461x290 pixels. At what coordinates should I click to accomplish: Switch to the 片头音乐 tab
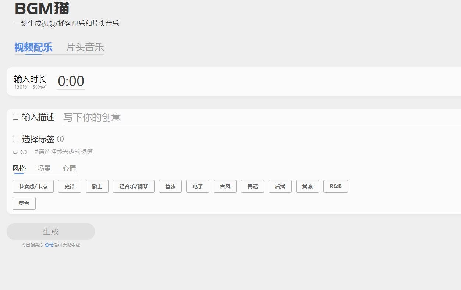tap(85, 47)
